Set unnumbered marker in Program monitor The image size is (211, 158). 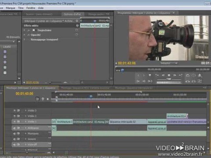pyautogui.click(x=150, y=75)
